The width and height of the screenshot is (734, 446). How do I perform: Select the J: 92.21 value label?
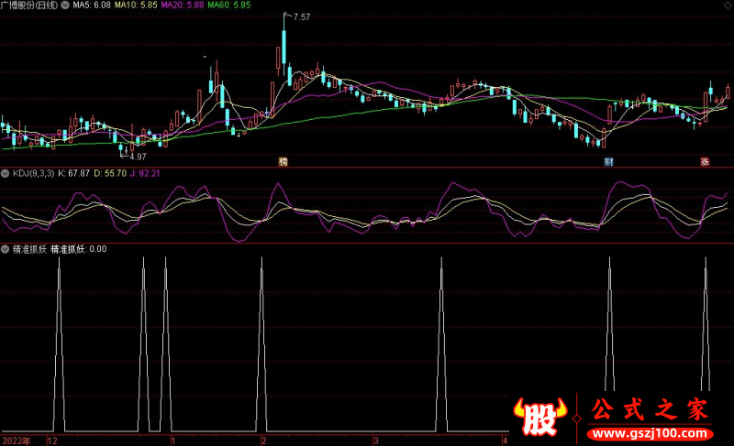(x=147, y=172)
